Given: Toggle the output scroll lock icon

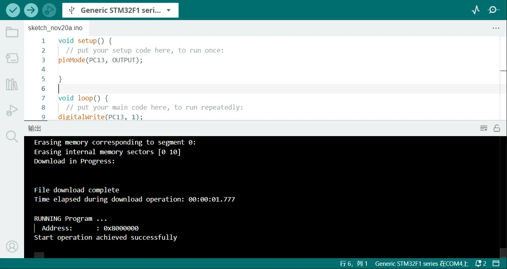Looking at the screenshot, I should (x=497, y=128).
